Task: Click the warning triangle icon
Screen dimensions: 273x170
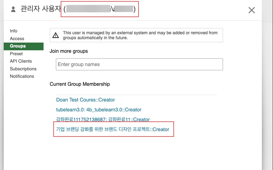Action: point(56,35)
